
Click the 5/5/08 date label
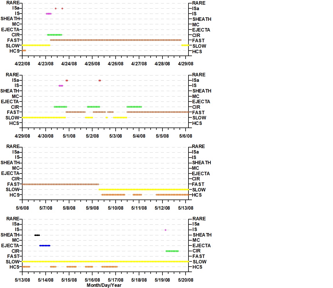pos(162,136)
